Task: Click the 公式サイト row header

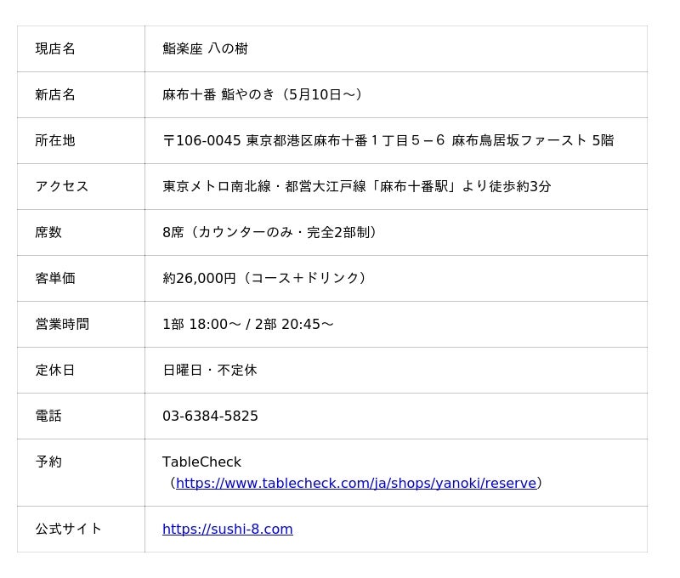Action: pyautogui.click(x=68, y=530)
